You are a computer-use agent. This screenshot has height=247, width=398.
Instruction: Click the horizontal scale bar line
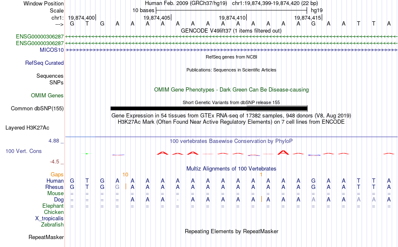[x=232, y=10]
